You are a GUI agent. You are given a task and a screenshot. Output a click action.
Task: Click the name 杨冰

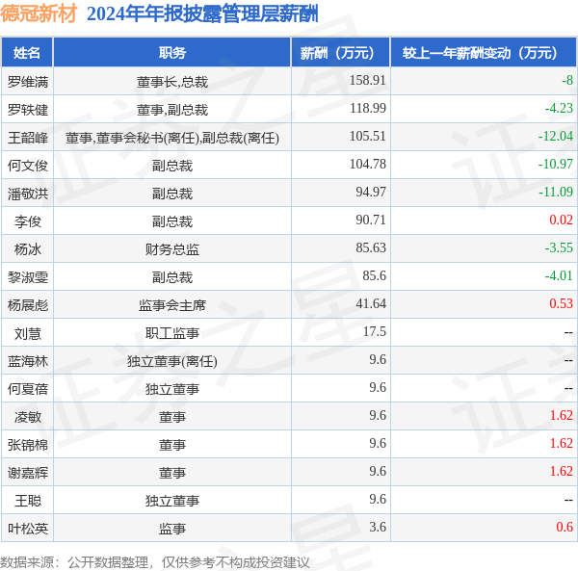28,249
